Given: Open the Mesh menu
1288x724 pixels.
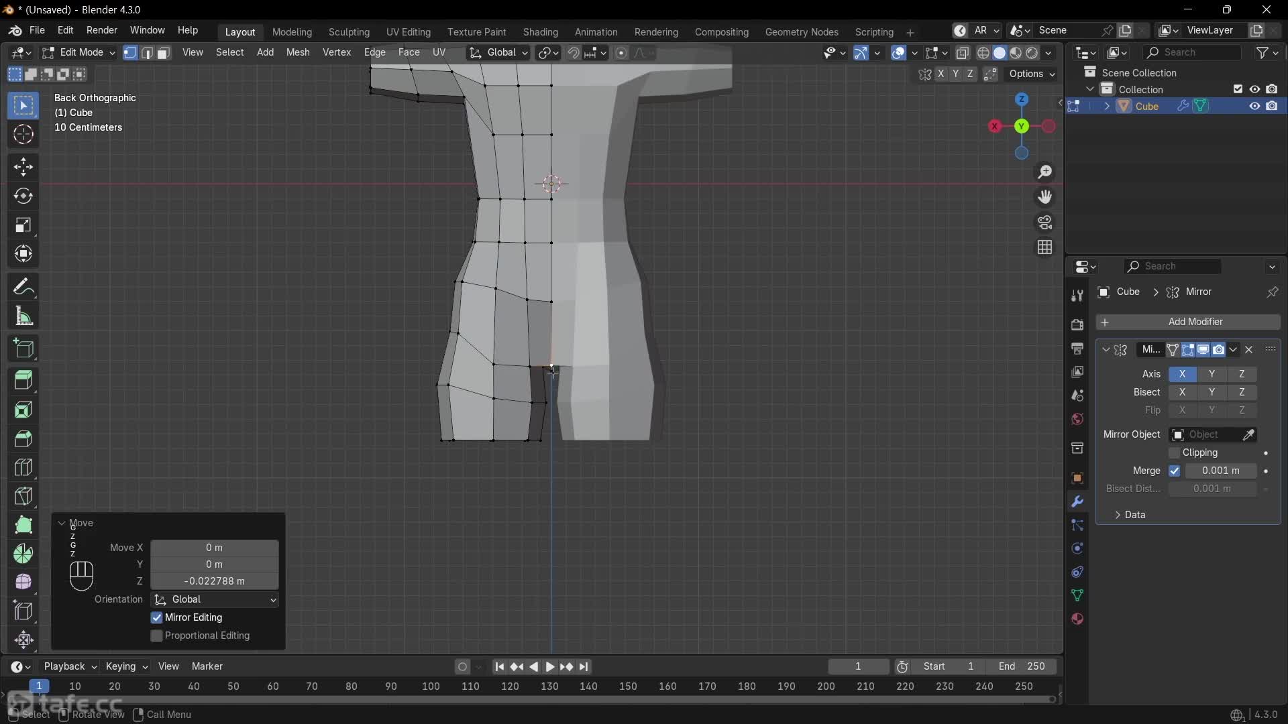Looking at the screenshot, I should tap(298, 52).
